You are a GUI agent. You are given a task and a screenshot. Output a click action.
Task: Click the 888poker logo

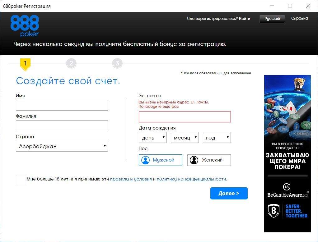coord(25,26)
